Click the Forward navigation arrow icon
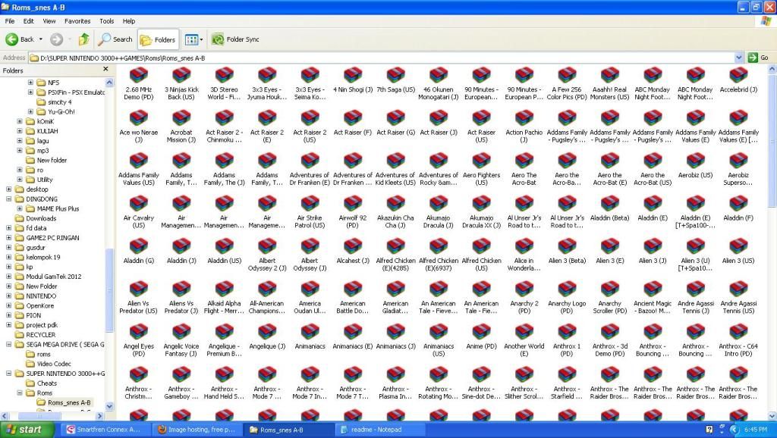Viewport: 777px width, 438px height. (56, 39)
